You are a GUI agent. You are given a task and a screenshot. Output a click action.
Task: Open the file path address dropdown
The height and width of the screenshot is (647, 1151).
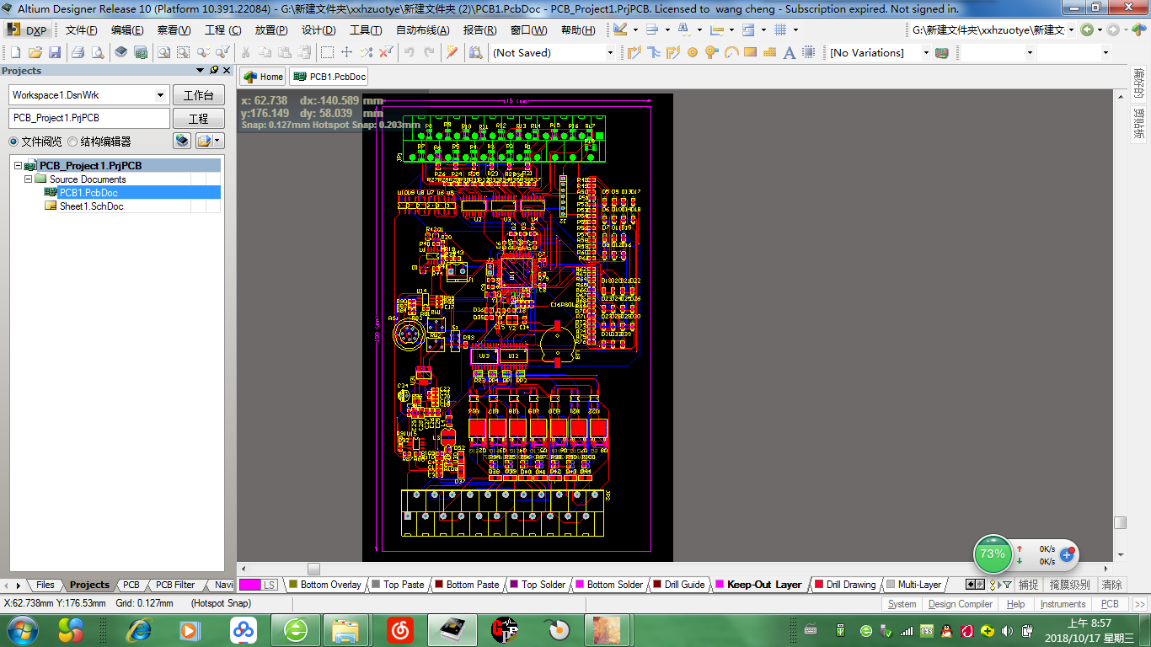pyautogui.click(x=1071, y=29)
